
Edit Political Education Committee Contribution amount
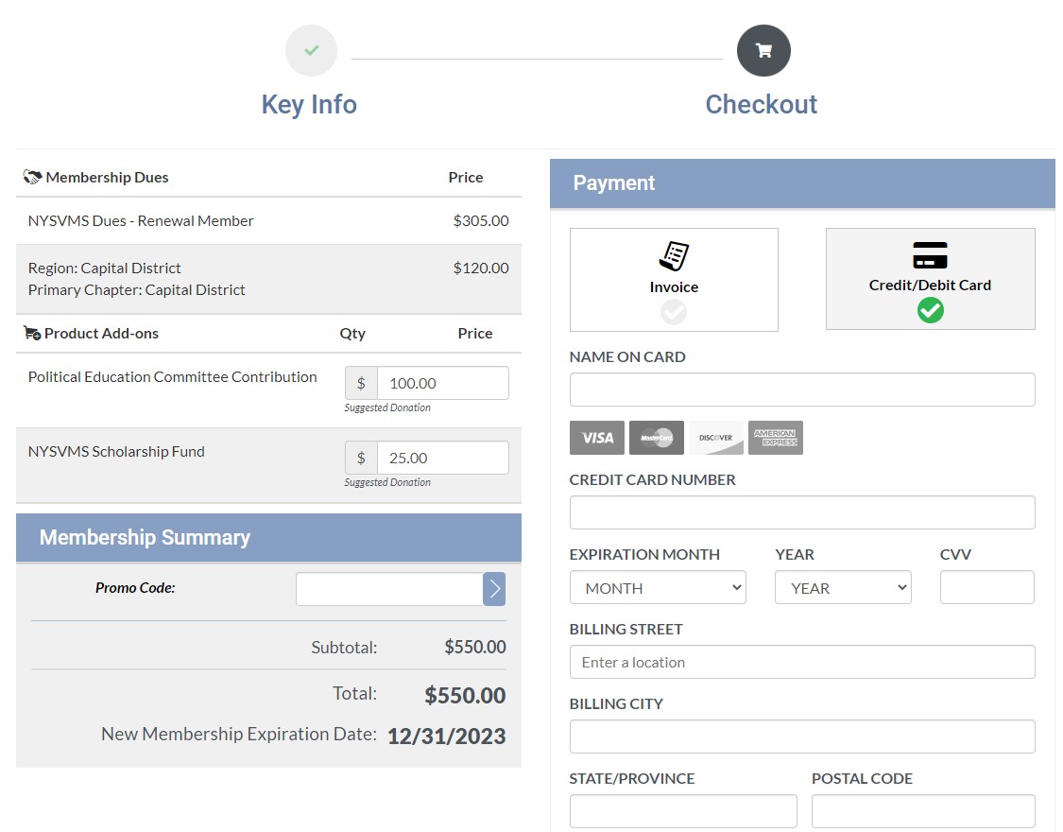point(443,383)
